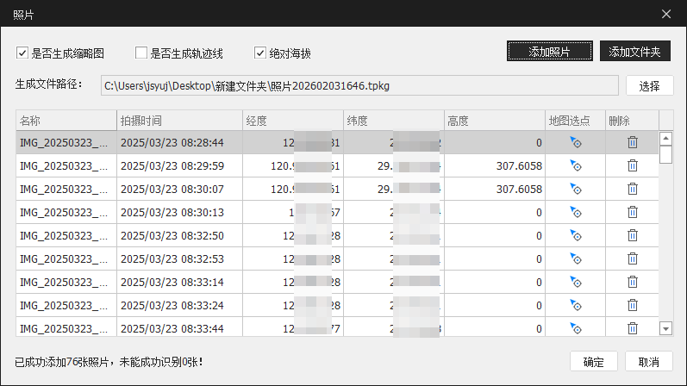Click the 添加文件夹 button
Screen dimensions: 687x386
(634, 52)
